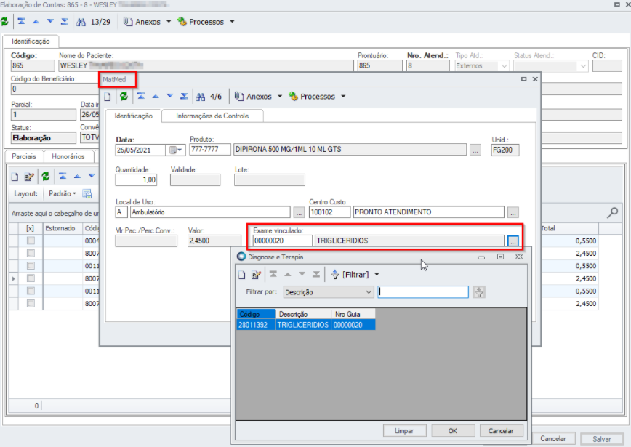Go to last record in main toolbar
The width and height of the screenshot is (631, 447).
[x=65, y=22]
